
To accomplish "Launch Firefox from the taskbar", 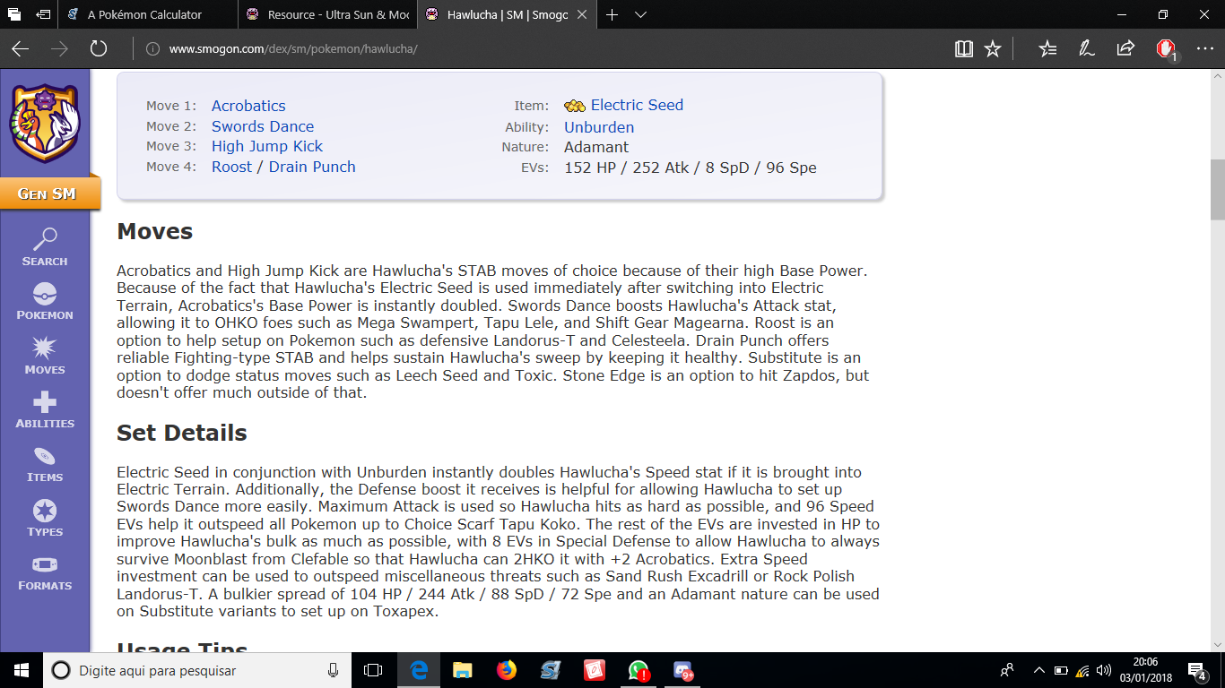I will click(x=507, y=670).
